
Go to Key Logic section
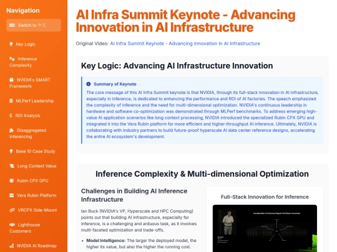(x=34, y=44)
